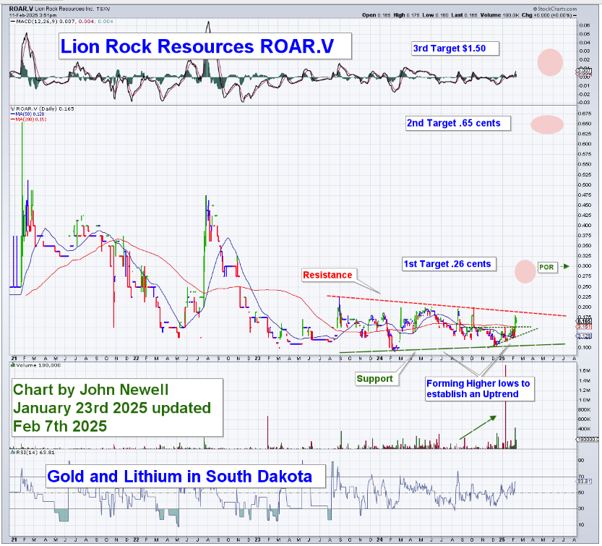Screen dimensions: 602x546
Task: Click the 'Chart by John Newell' credit box
Action: click(118, 408)
